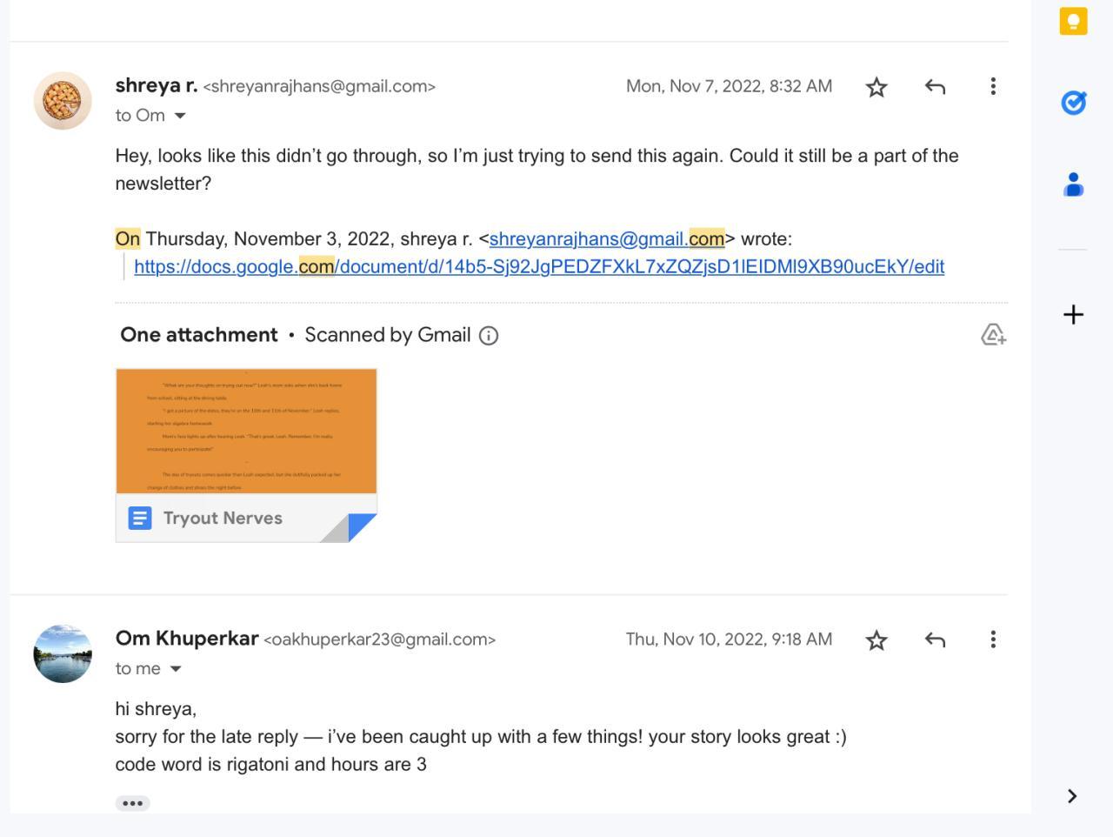
Task: Expand "to me" recipient details
Action: [176, 669]
